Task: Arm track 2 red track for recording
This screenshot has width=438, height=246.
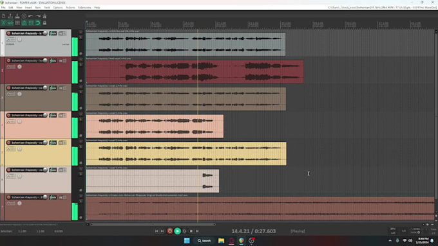Action: [x=8, y=60]
